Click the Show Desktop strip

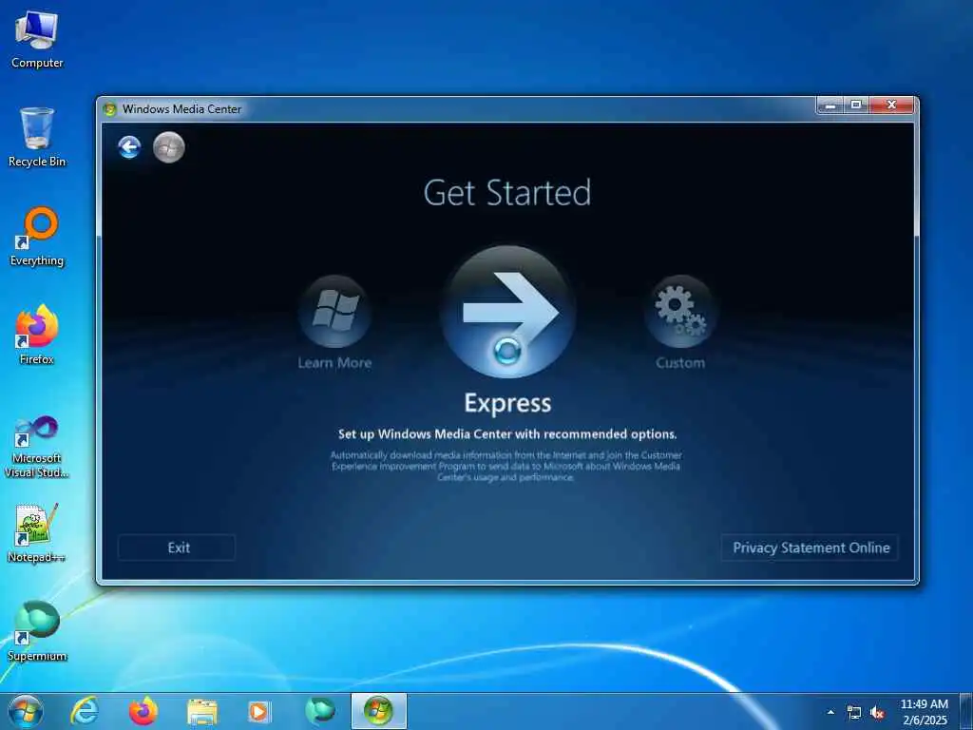coord(966,712)
